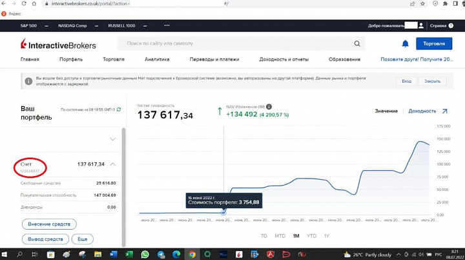Select the MTD chart range
This screenshot has height=260, width=465.
click(x=280, y=236)
